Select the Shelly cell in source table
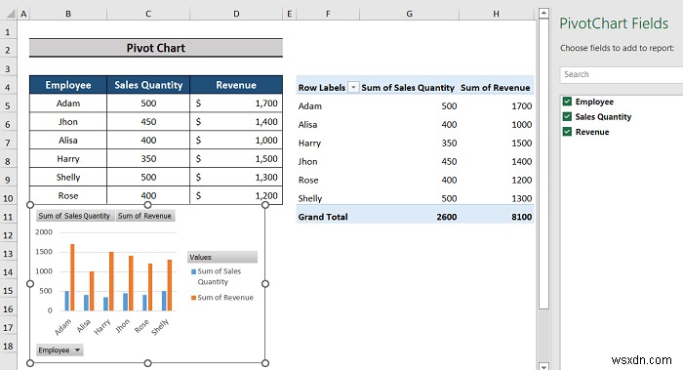Viewport: 683px width, 370px height. coord(68,177)
